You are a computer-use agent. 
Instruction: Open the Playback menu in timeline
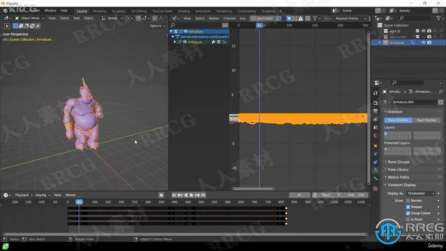point(23,195)
